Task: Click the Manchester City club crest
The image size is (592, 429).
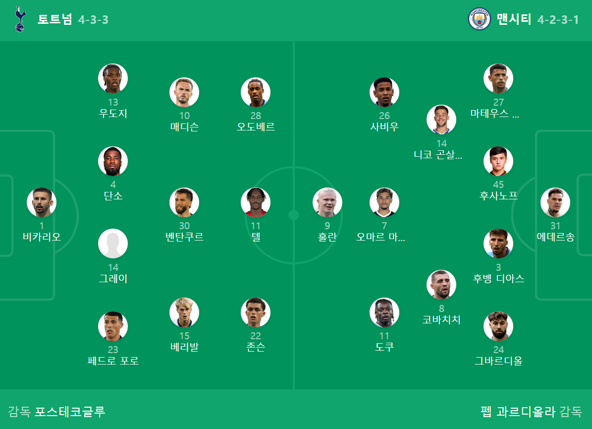Action: [479, 19]
